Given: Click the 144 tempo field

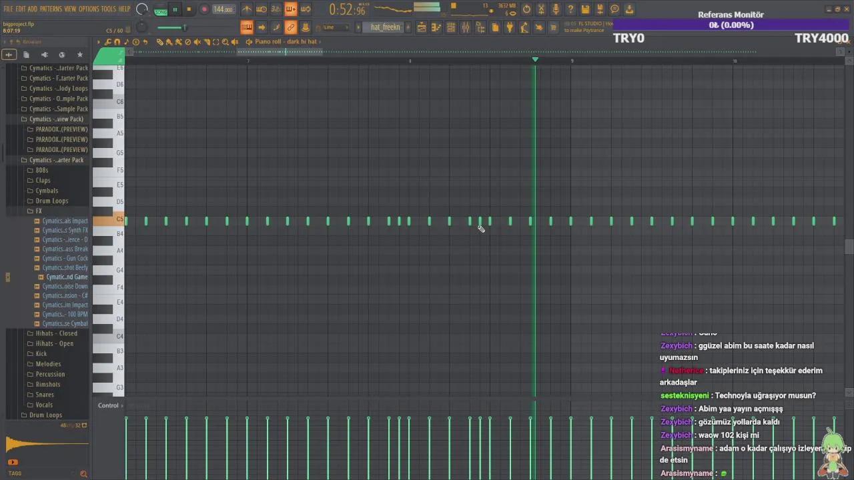Looking at the screenshot, I should pos(222,9).
